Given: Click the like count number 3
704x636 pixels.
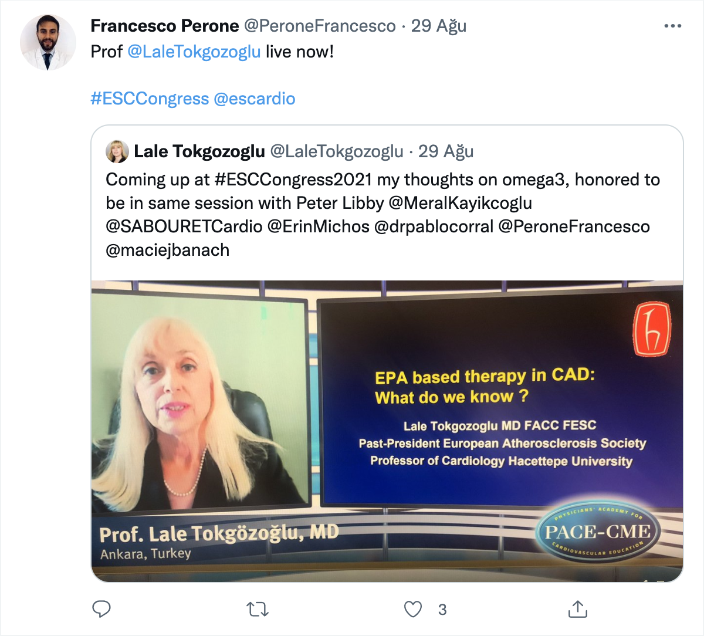Looking at the screenshot, I should [442, 610].
